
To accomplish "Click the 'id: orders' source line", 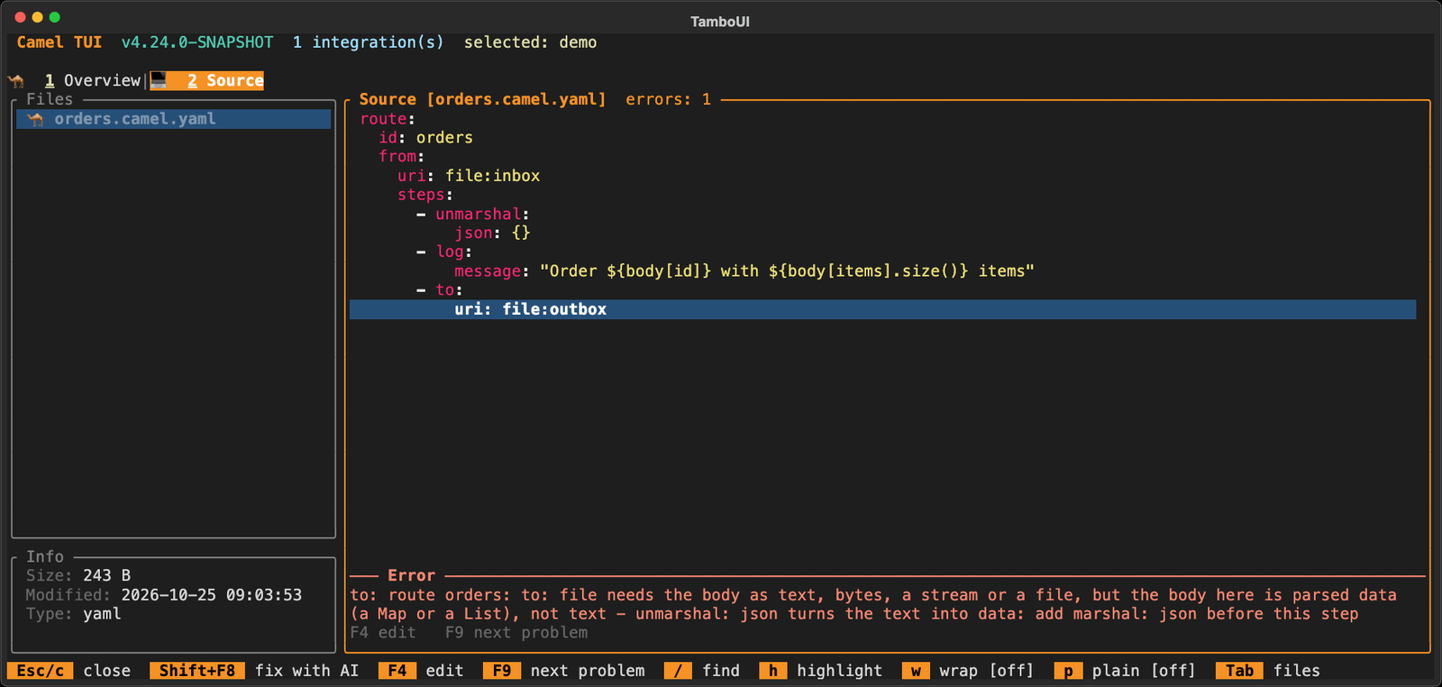I will point(425,138).
